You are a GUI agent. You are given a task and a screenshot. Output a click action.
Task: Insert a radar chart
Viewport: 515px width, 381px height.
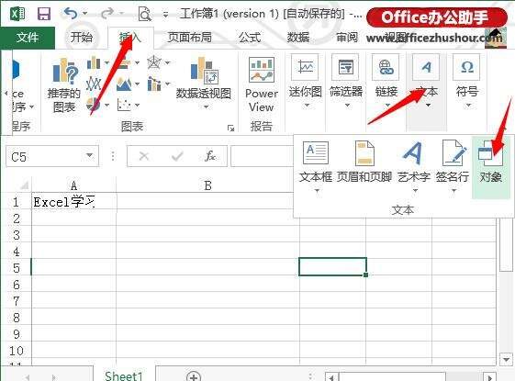point(154,62)
